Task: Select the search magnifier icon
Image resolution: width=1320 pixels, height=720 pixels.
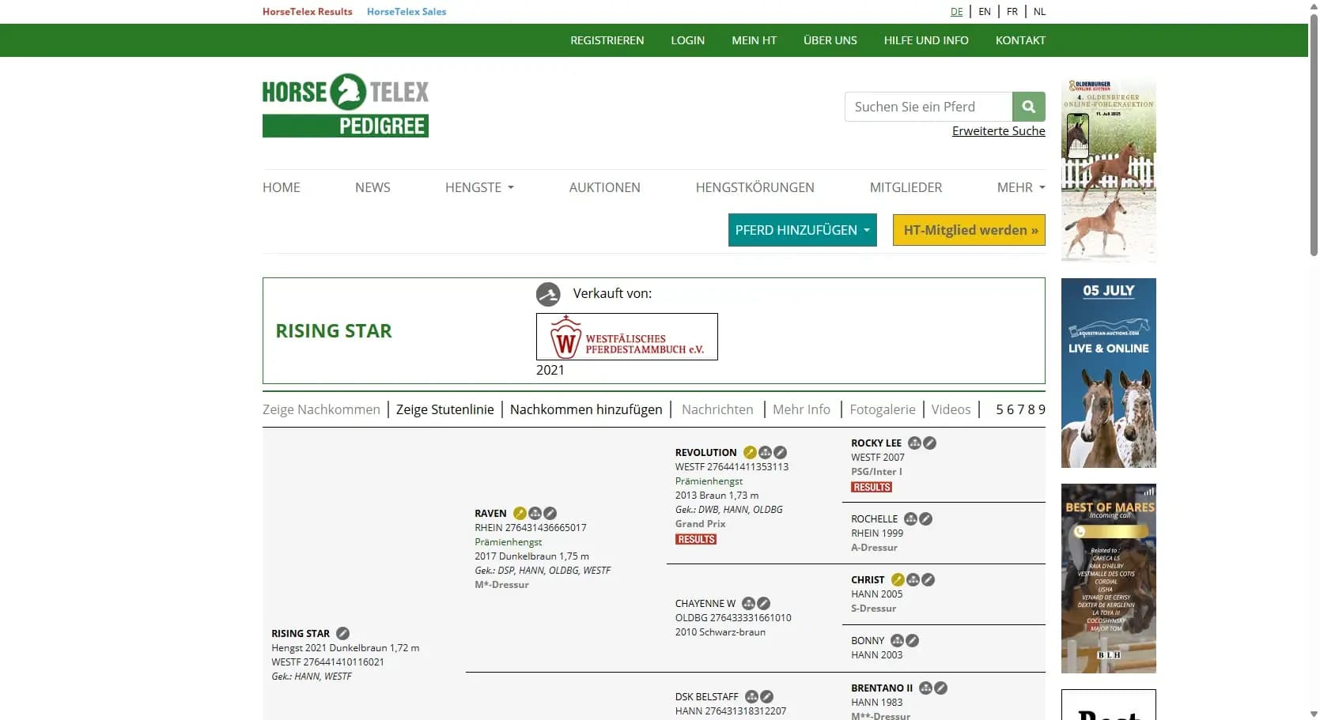Action: click(x=1028, y=107)
